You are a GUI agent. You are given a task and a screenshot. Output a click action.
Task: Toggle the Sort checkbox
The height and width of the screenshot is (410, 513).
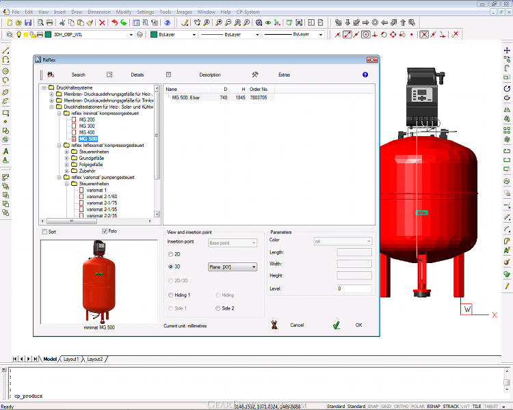[x=44, y=232]
